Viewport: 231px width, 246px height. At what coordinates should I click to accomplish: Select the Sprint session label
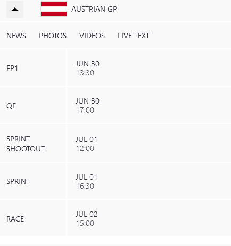pyautogui.click(x=18, y=181)
